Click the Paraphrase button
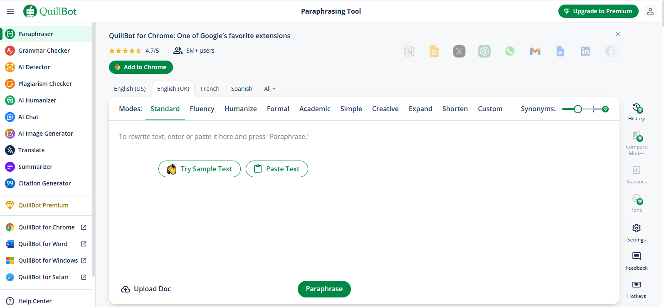 [324, 289]
